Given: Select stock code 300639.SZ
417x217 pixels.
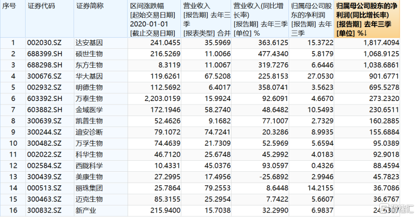Looking at the screenshot, I should point(44,121).
